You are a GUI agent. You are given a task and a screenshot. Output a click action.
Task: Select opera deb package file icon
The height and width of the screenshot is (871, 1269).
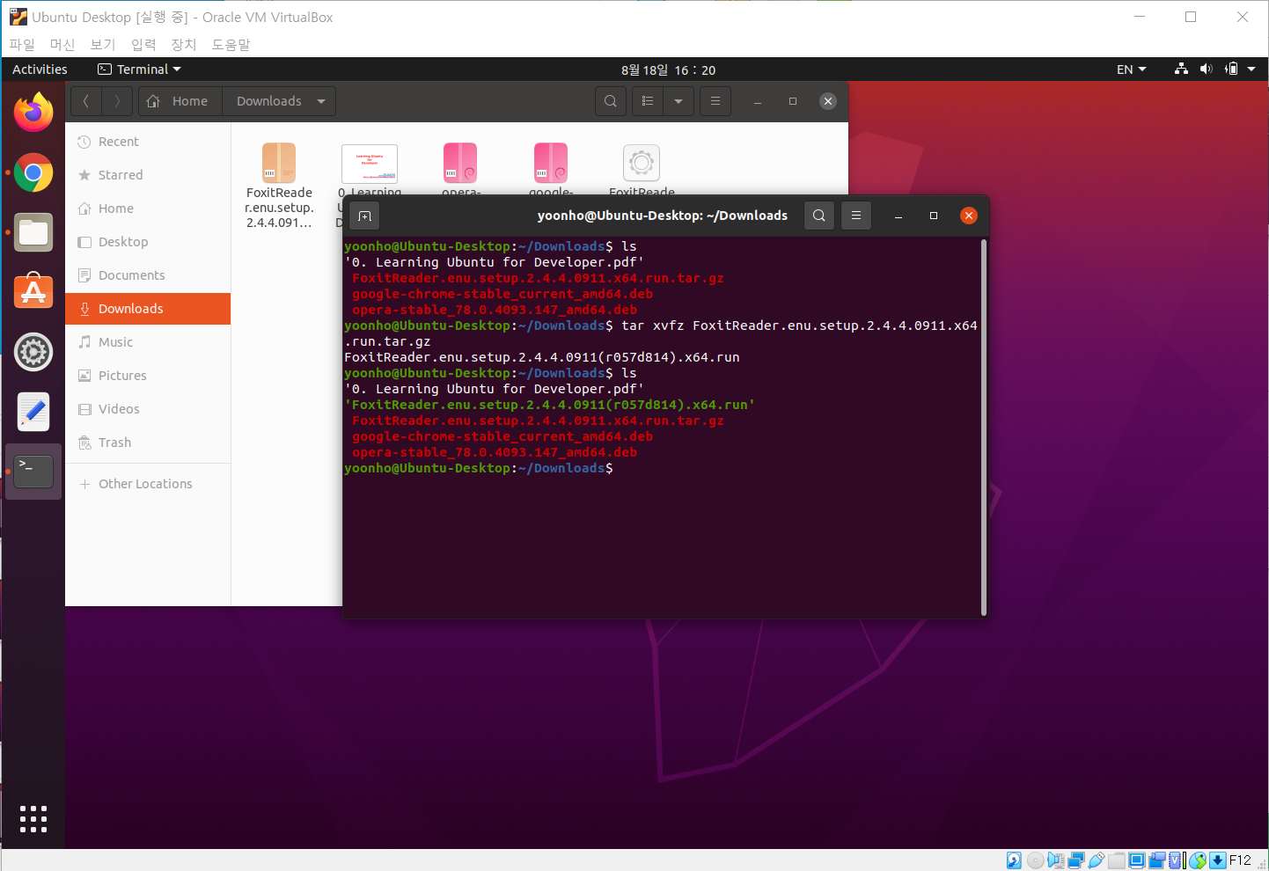pos(460,163)
